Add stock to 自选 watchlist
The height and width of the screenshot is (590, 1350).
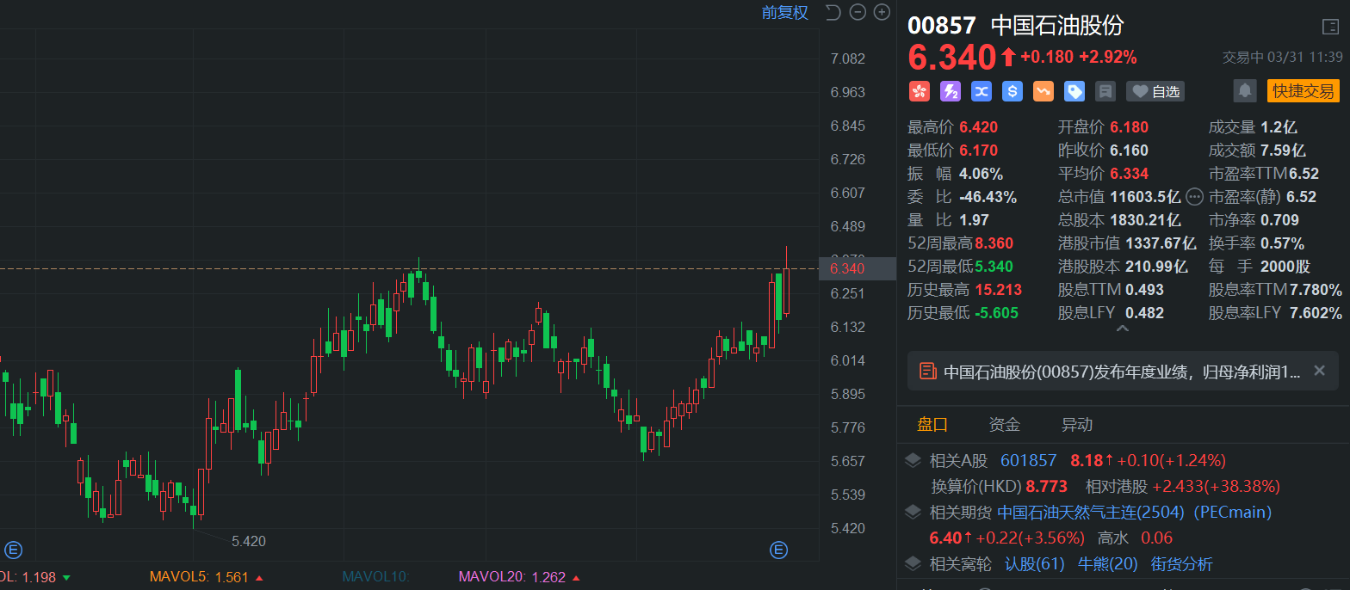pos(1155,91)
